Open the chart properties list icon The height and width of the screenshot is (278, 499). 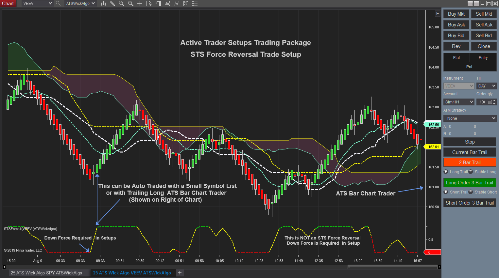coord(195,4)
